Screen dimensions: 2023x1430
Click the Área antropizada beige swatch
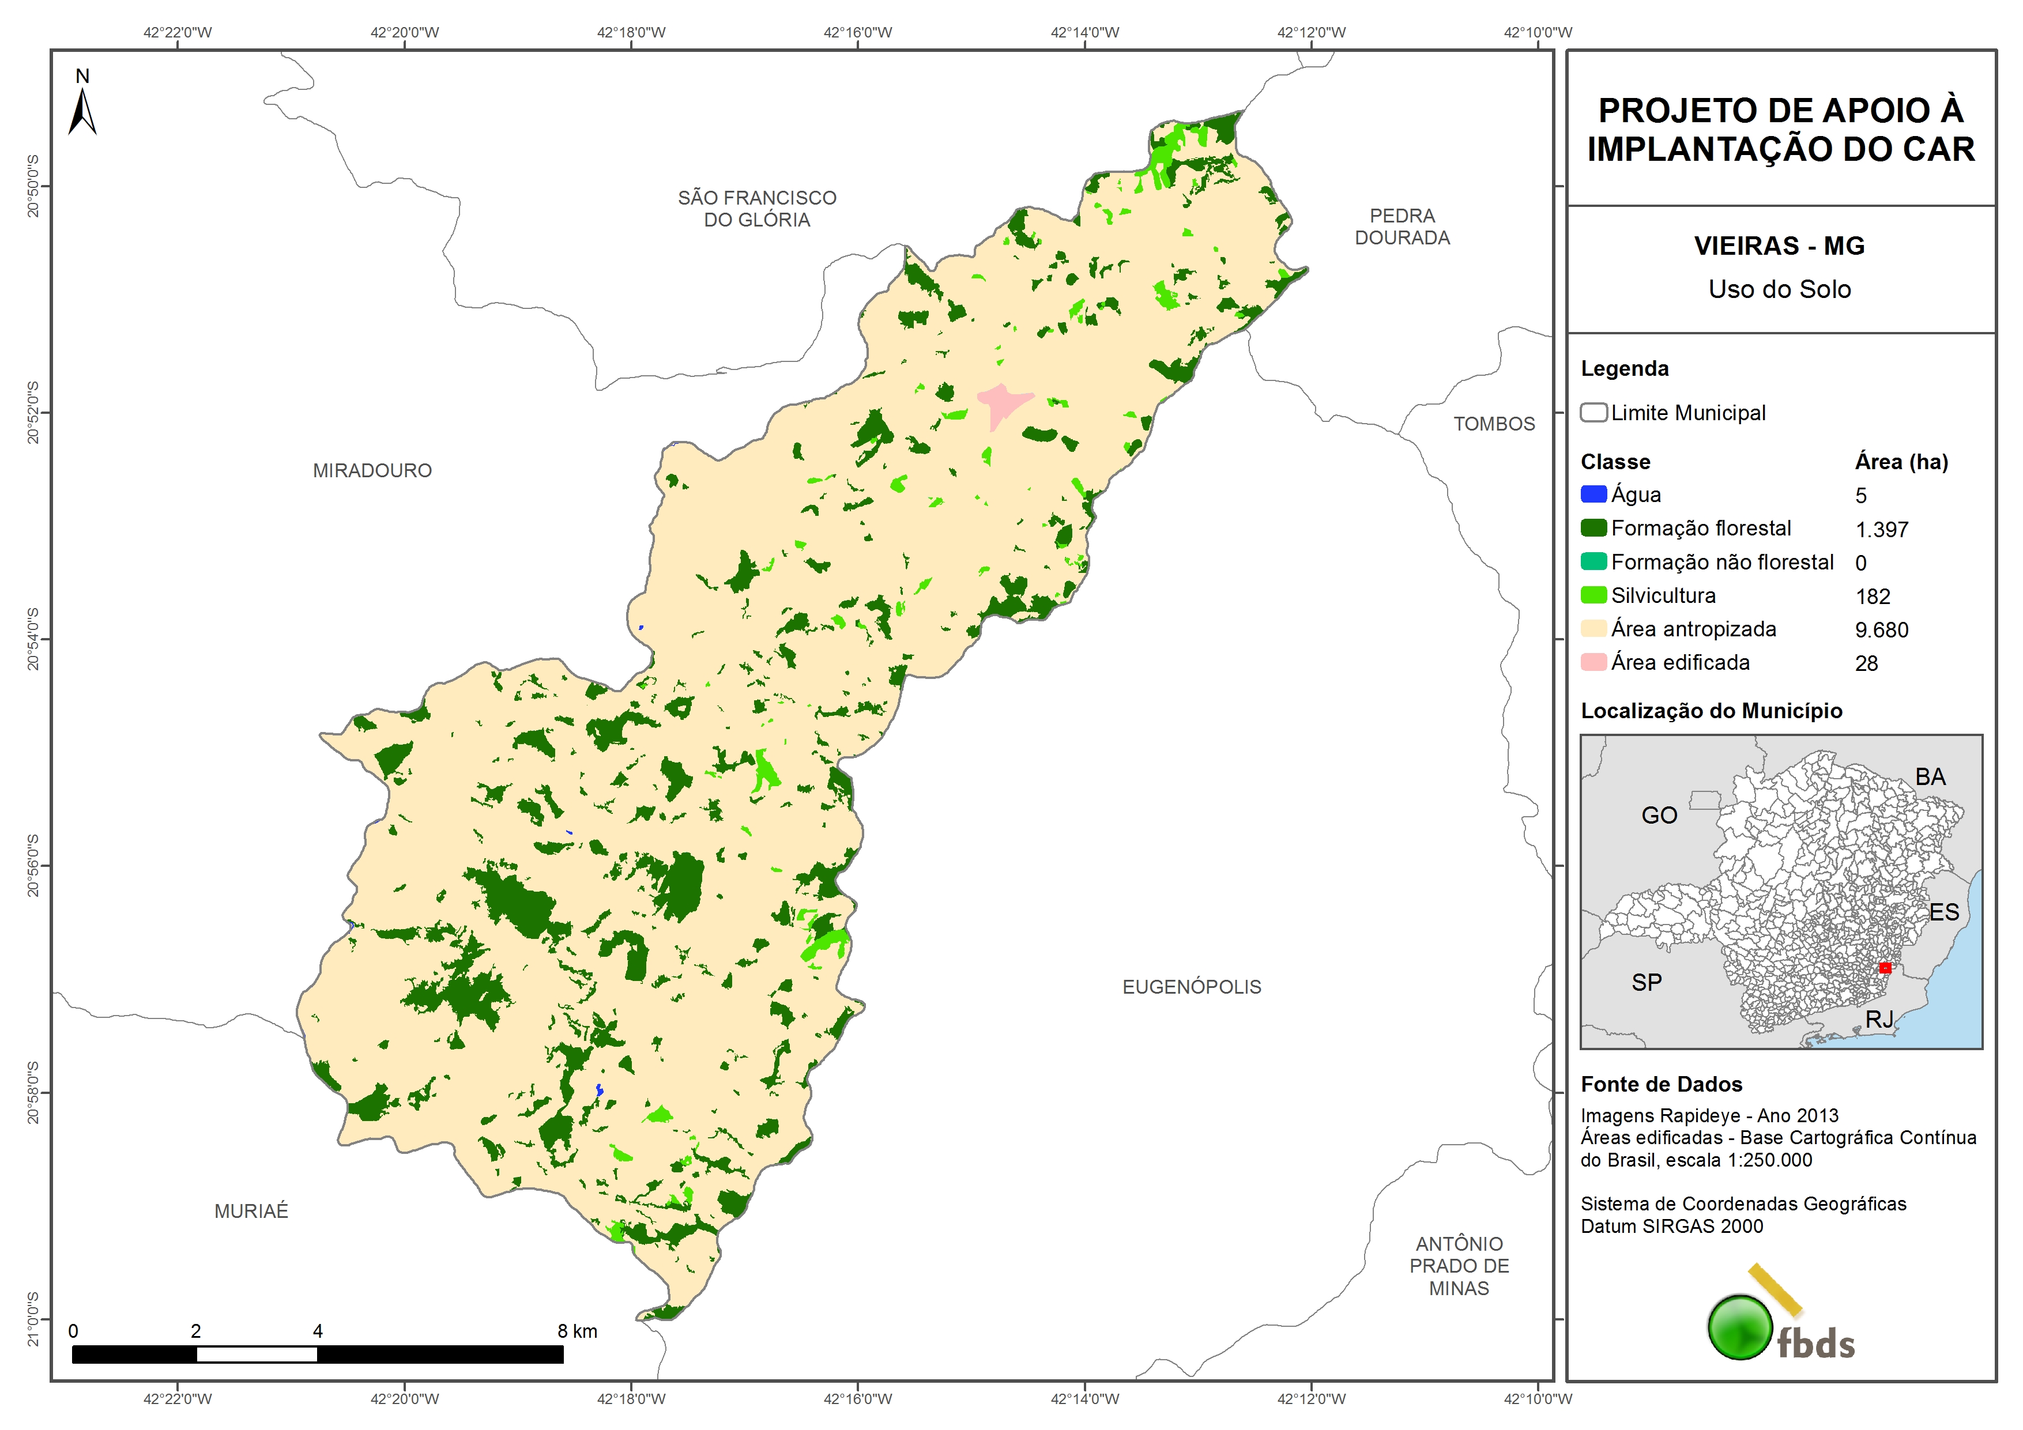click(1593, 628)
